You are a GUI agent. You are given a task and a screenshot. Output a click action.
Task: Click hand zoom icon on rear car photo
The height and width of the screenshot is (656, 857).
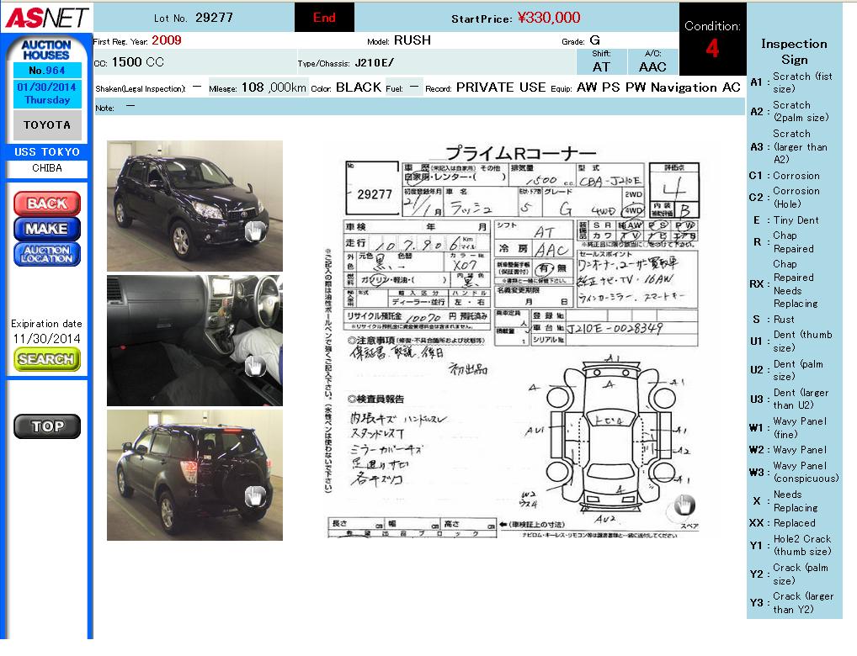[253, 497]
